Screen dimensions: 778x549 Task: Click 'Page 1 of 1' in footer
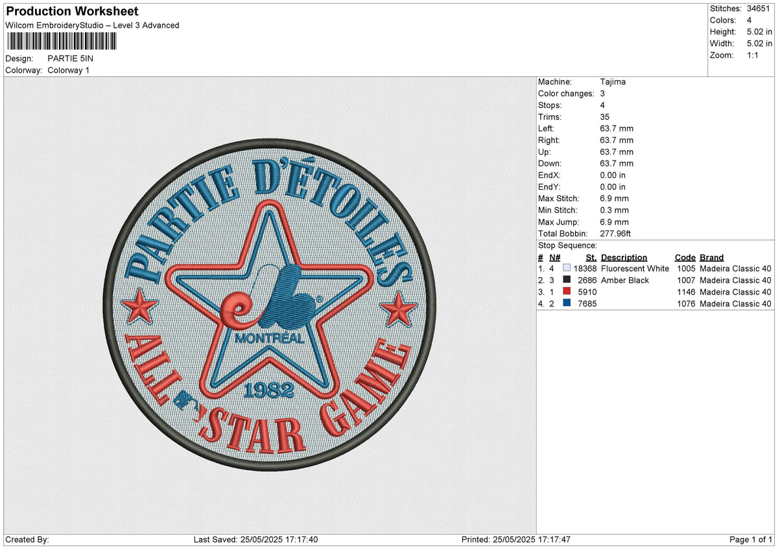pyautogui.click(x=751, y=540)
